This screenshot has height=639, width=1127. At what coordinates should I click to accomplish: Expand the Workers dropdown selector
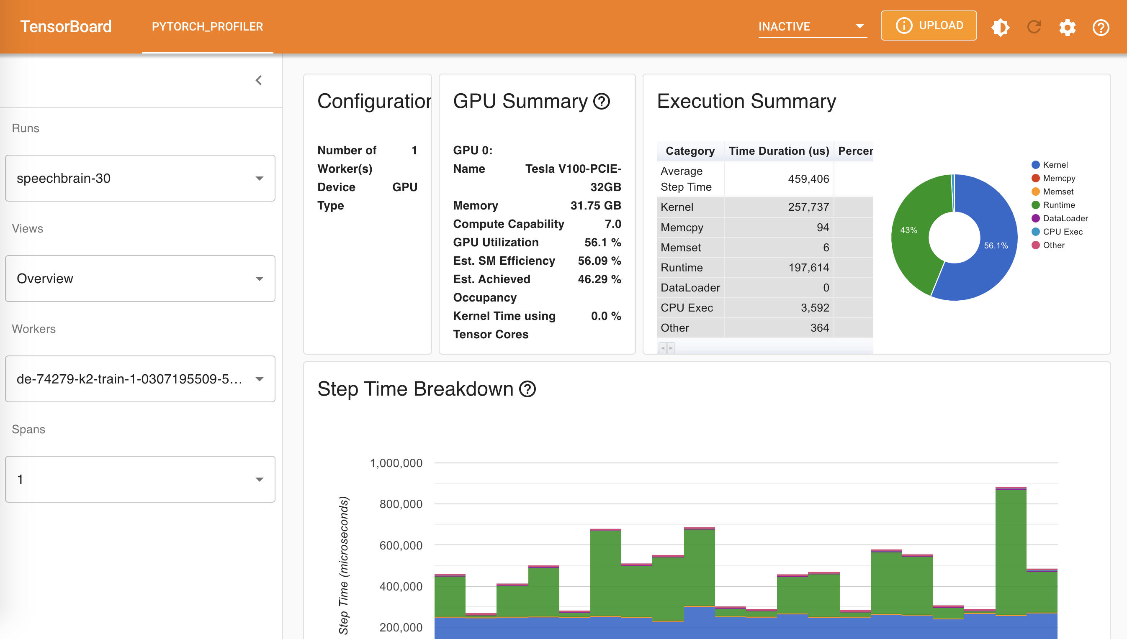coord(140,379)
